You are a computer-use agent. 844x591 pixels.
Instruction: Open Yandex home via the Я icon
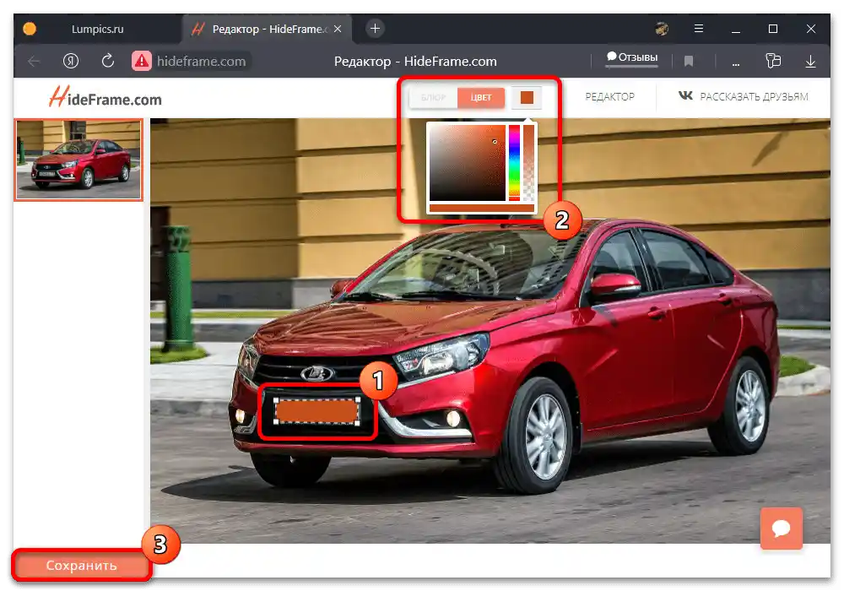coord(71,61)
